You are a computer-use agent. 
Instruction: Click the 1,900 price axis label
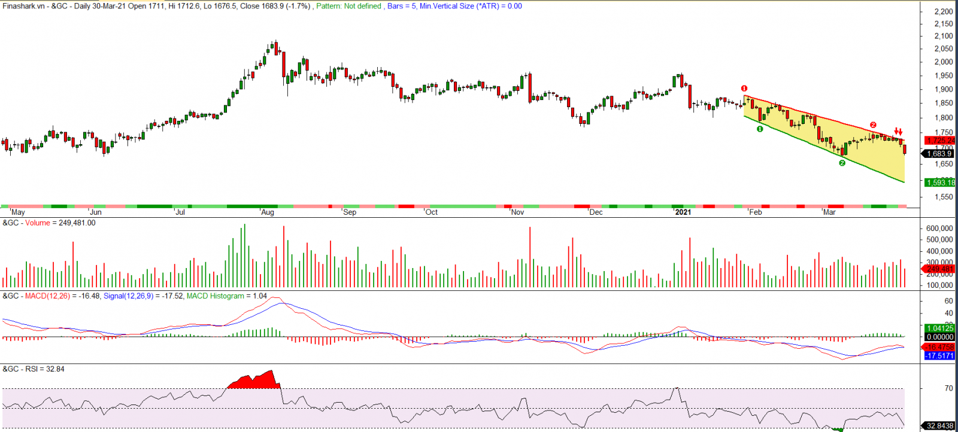pos(944,89)
